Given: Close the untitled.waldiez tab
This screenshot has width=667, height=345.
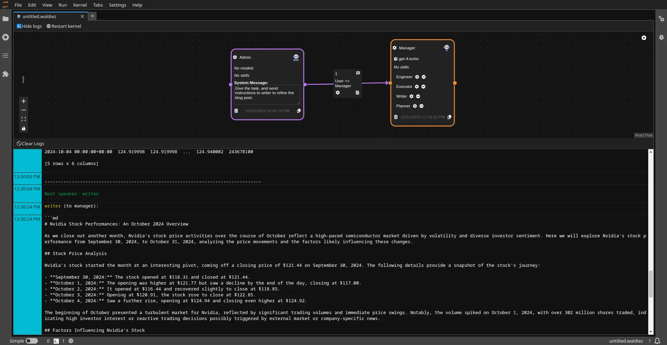Looking at the screenshot, I should (x=82, y=16).
